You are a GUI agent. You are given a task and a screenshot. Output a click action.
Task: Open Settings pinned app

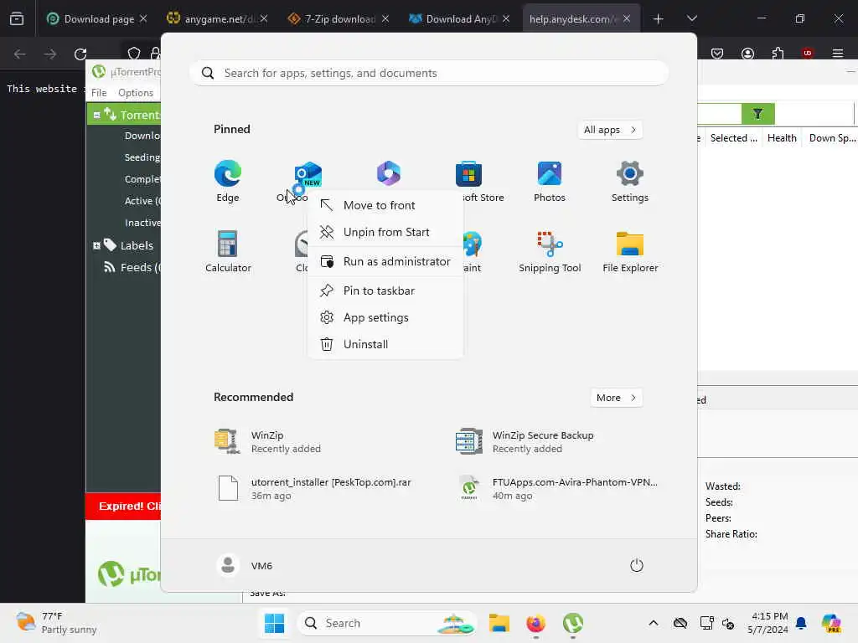click(630, 182)
